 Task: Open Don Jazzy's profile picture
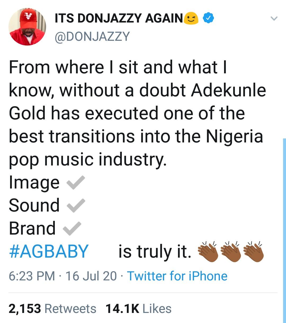(x=27, y=27)
